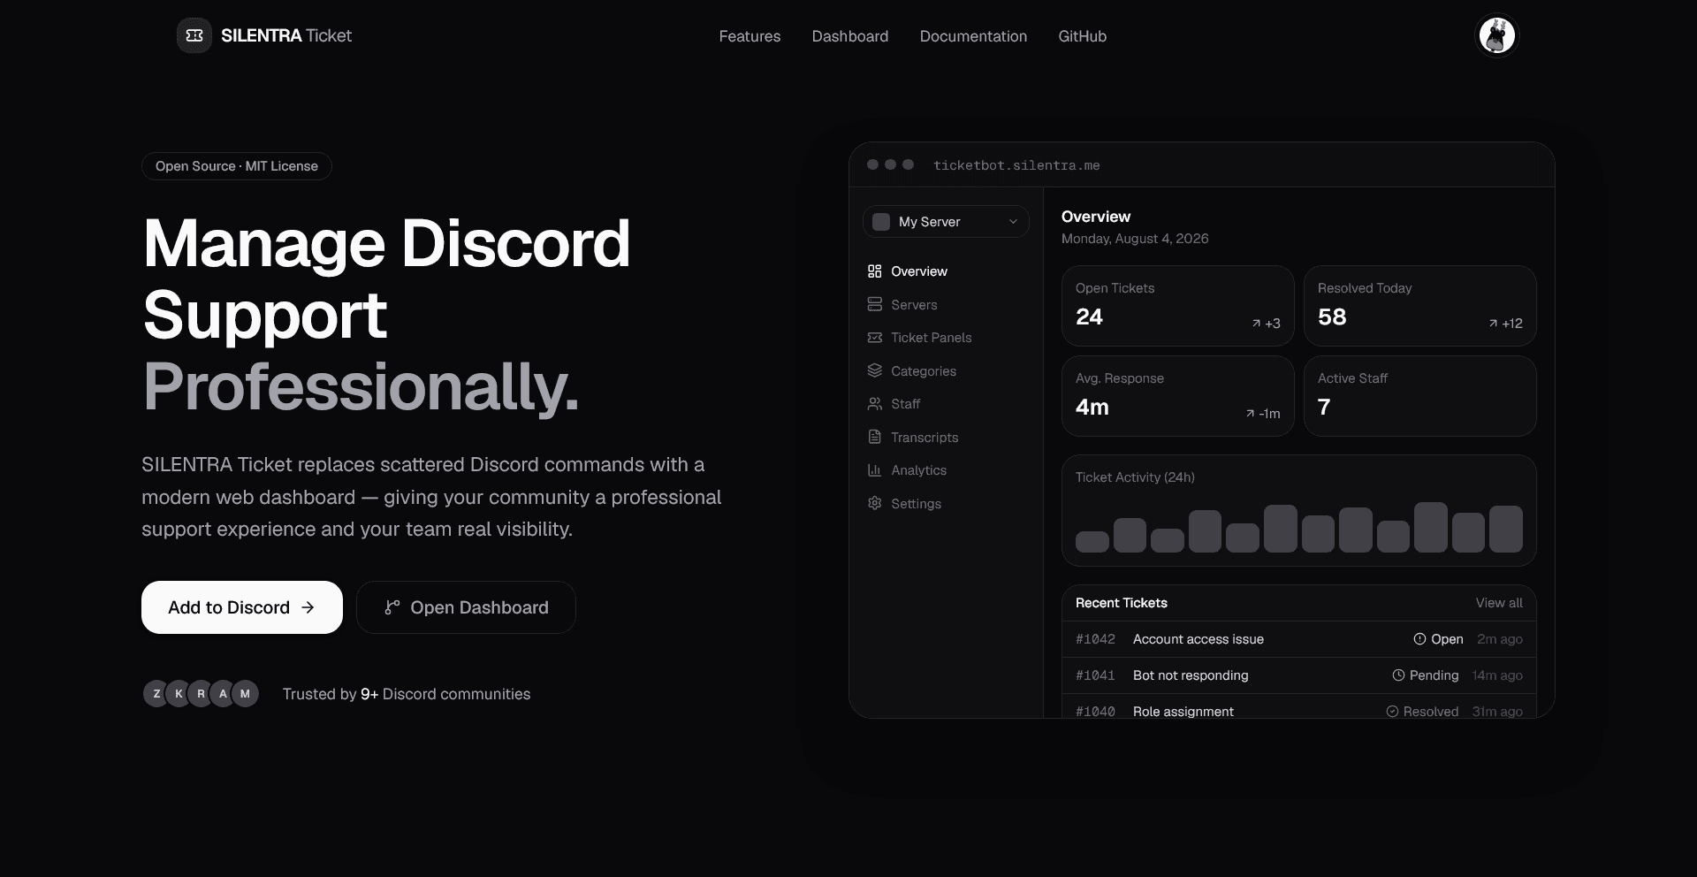Click the 2m ago timestamp
The width and height of the screenshot is (1697, 877).
[x=1500, y=639]
